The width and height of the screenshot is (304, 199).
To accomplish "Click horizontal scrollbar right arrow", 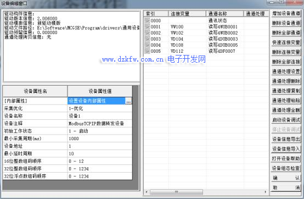I will pyautogui.click(x=266, y=192).
